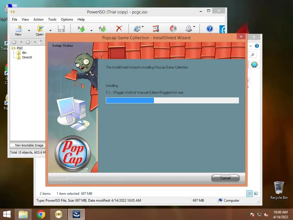
Task: Click '2 items' in Explorer status bar
Action: pyautogui.click(x=45, y=194)
